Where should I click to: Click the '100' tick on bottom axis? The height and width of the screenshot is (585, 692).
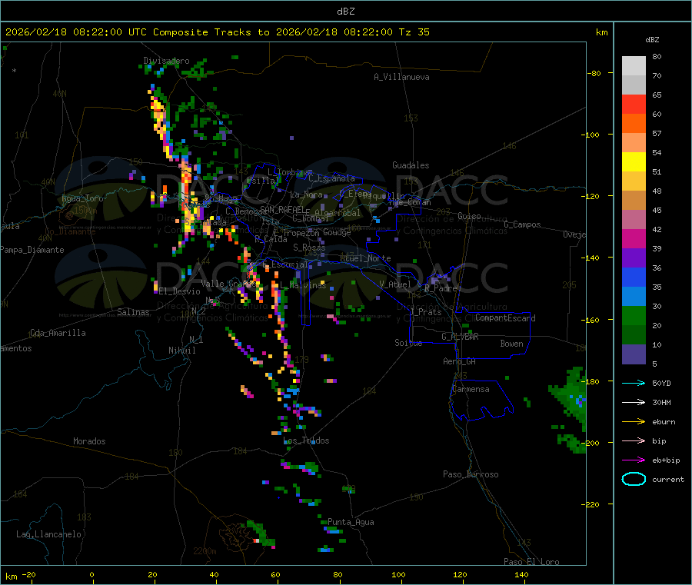point(398,574)
